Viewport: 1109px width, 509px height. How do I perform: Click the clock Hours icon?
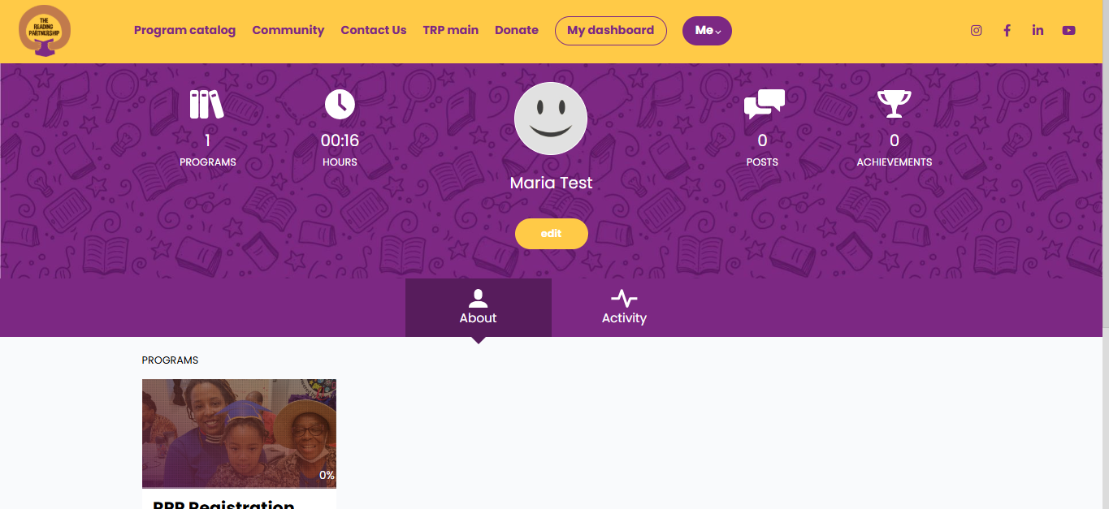click(x=340, y=104)
